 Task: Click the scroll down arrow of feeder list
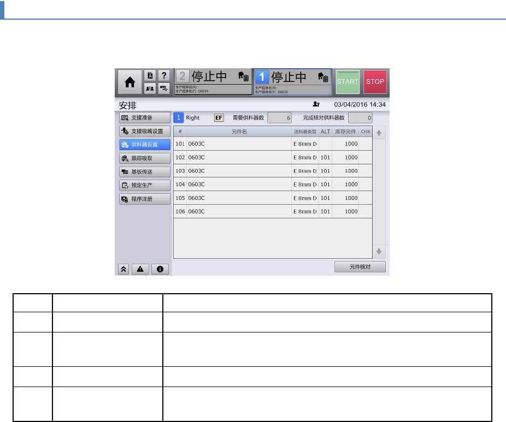(379, 252)
